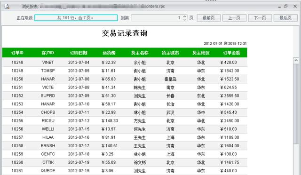Click the 上一页 previous page button
Viewport: 301px width, 175px height.
[x=234, y=18]
